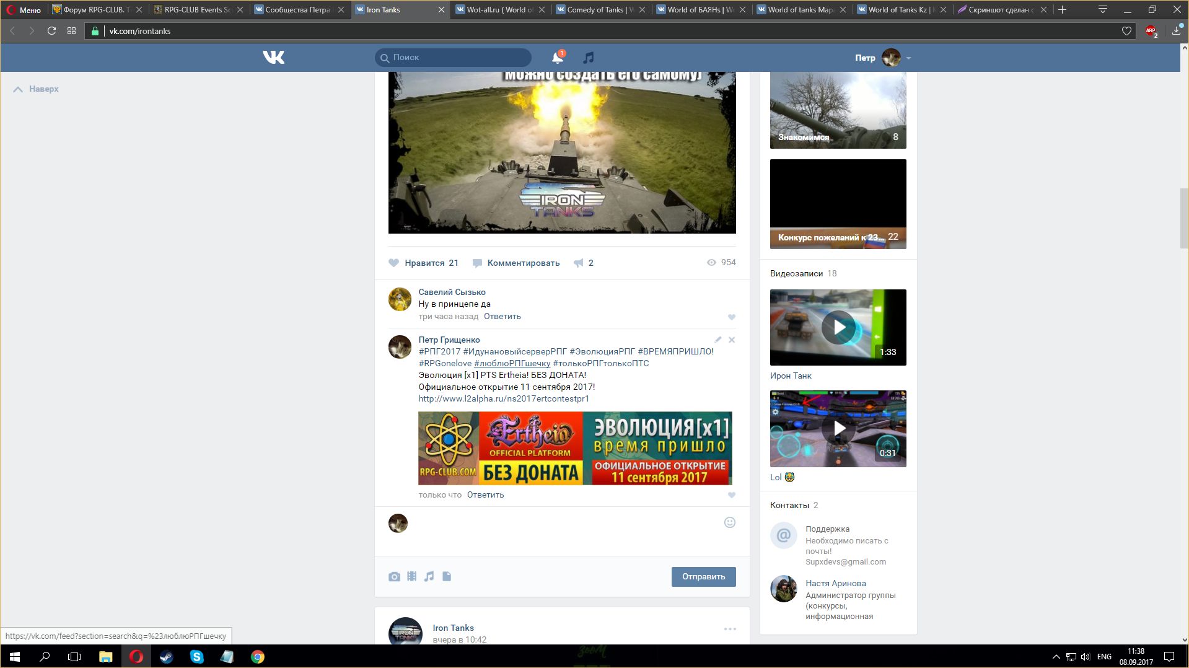Click Ответить under Савелий's comment
The width and height of the screenshot is (1189, 668).
tap(502, 316)
